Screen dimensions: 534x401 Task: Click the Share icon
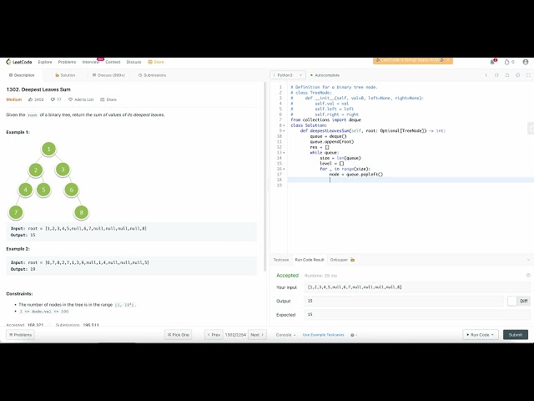coord(102,99)
